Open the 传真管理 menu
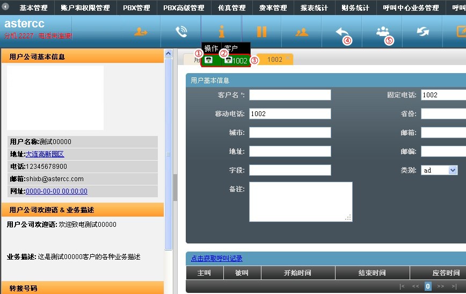 click(232, 8)
